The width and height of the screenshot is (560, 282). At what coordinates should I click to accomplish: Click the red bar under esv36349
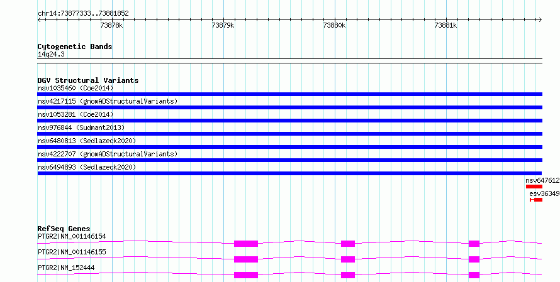pyautogui.click(x=536, y=200)
